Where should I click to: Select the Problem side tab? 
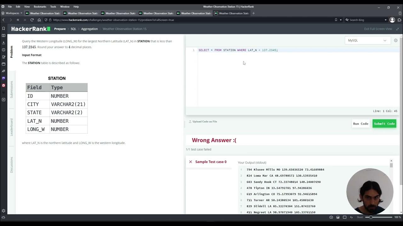12,52
